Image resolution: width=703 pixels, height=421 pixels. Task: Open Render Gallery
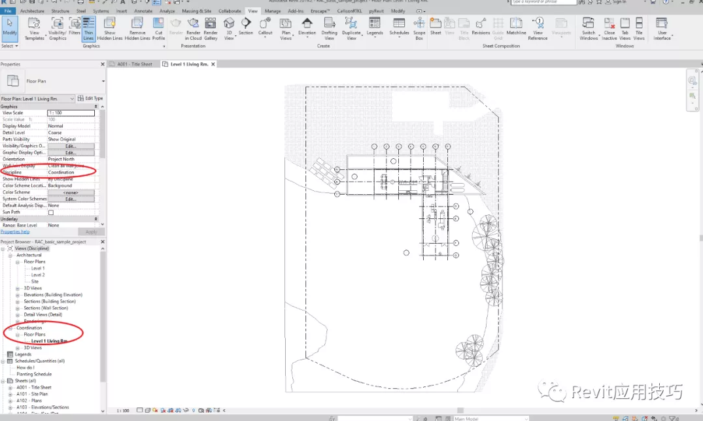tap(211, 29)
